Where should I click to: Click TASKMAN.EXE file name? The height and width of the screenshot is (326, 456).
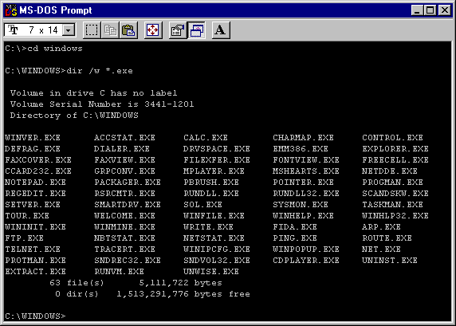click(392, 205)
